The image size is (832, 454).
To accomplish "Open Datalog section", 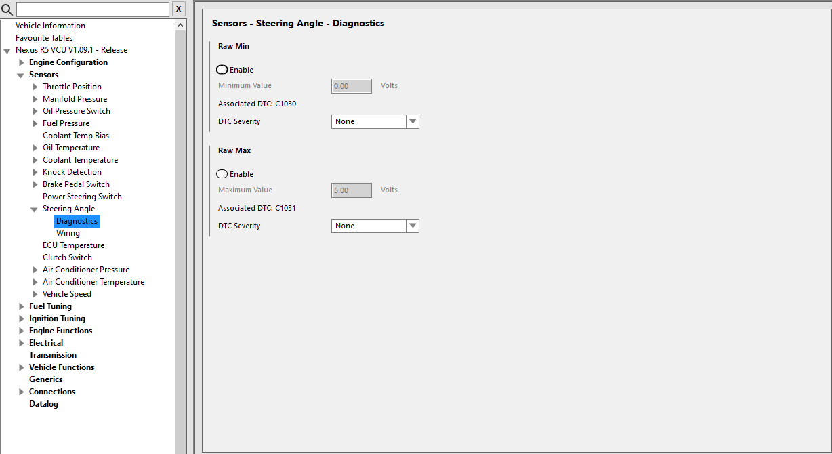I will point(43,404).
